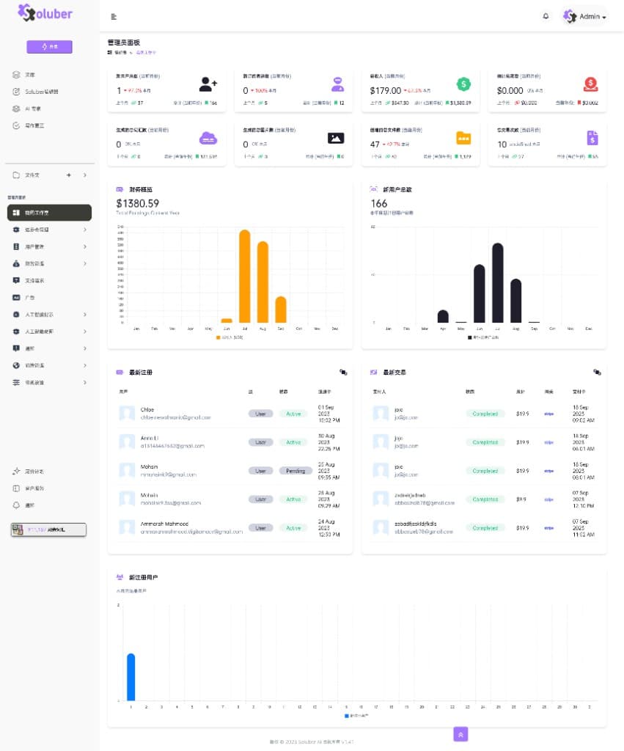Toggle the sidebar collapse menu icon
The height and width of the screenshot is (751, 624).
click(x=114, y=17)
